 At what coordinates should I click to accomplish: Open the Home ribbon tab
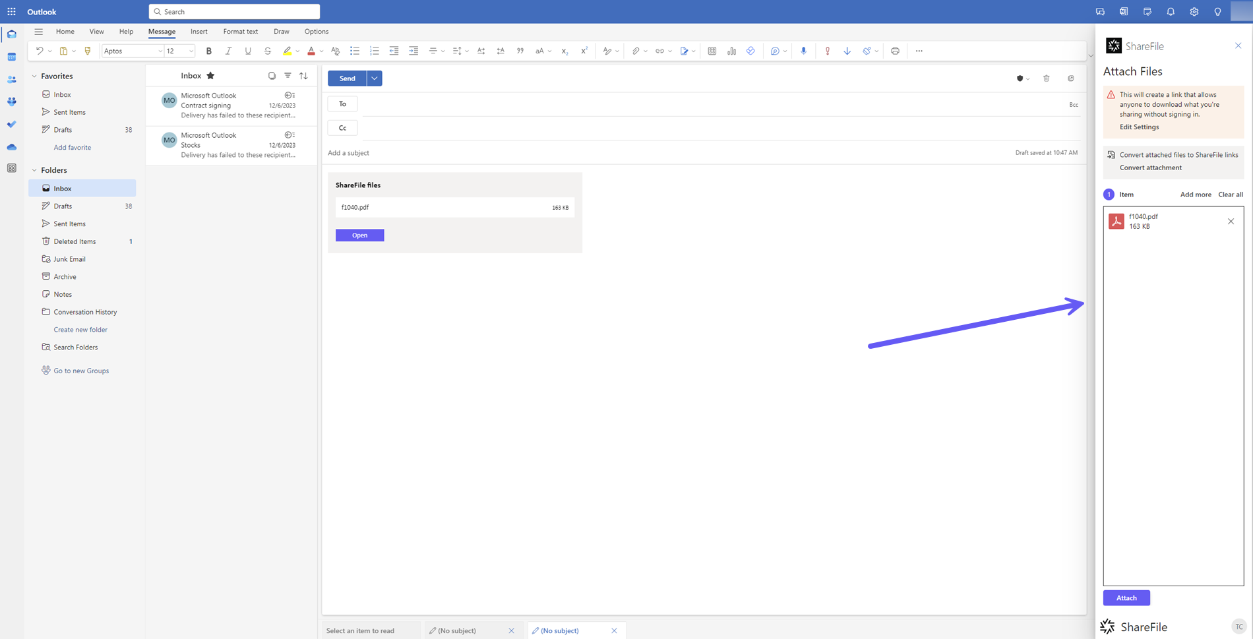65,32
